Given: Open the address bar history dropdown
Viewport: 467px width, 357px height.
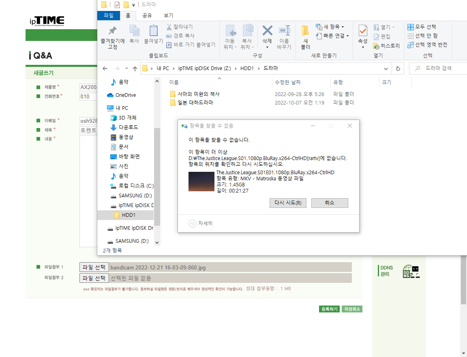Looking at the screenshot, I should (x=386, y=68).
